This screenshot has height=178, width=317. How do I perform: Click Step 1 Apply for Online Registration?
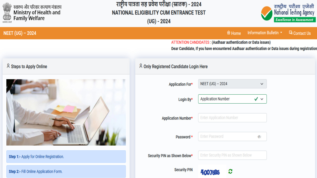tap(66, 157)
